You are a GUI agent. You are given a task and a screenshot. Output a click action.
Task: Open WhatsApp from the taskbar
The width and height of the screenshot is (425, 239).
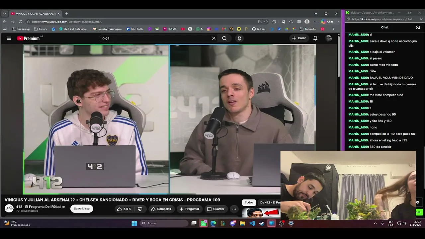pyautogui.click(x=204, y=223)
